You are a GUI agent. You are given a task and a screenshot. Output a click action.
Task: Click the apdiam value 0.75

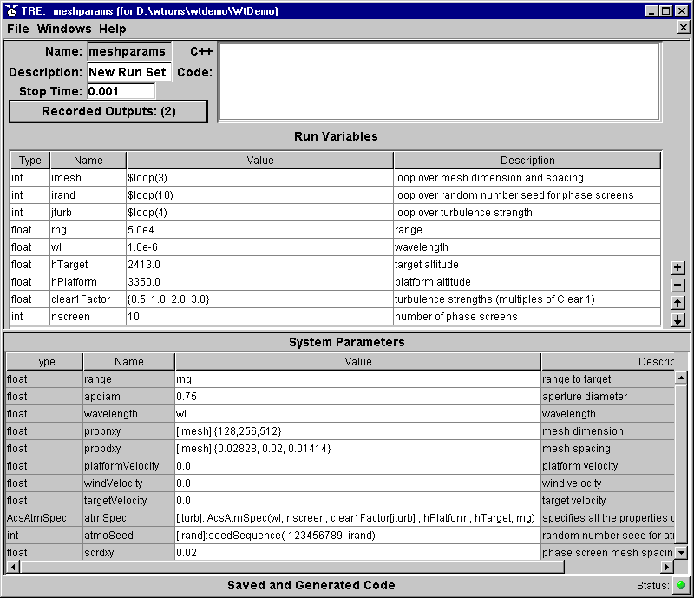[357, 397]
